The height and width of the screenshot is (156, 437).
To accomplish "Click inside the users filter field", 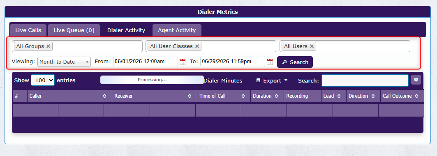I will pos(345,46).
